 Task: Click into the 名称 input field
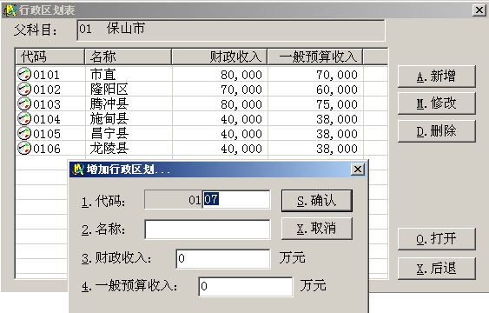pyautogui.click(x=208, y=230)
